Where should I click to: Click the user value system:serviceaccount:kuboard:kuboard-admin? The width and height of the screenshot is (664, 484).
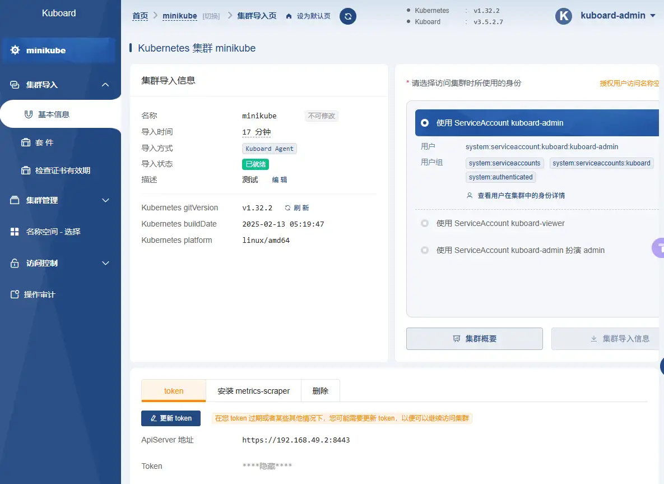(x=542, y=146)
